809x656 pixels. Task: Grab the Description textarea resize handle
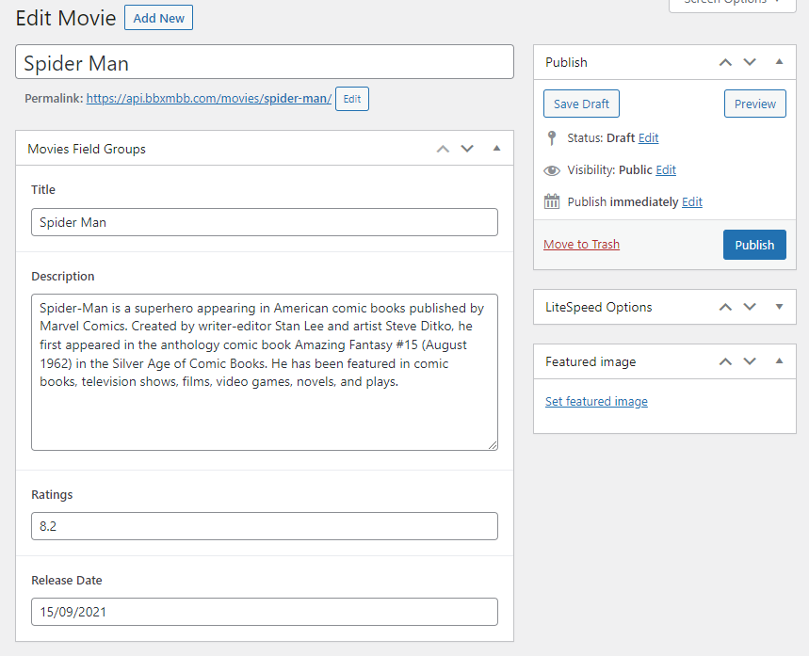point(493,445)
